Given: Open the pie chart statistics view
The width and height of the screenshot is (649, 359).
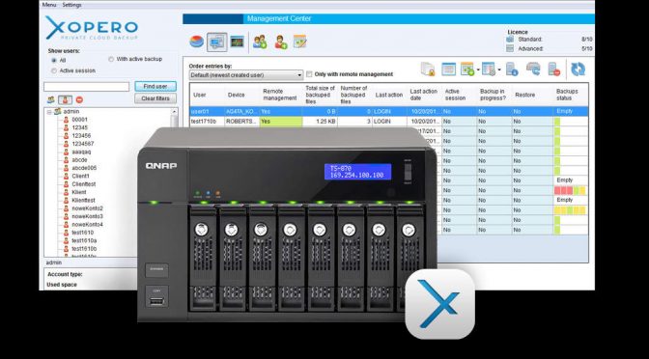Looking at the screenshot, I should 197,41.
